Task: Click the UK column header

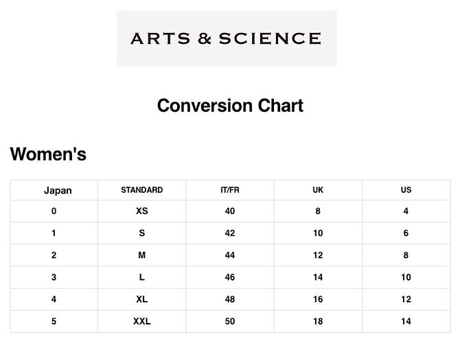Action: pos(318,190)
